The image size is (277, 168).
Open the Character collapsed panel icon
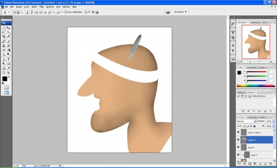point(233,46)
